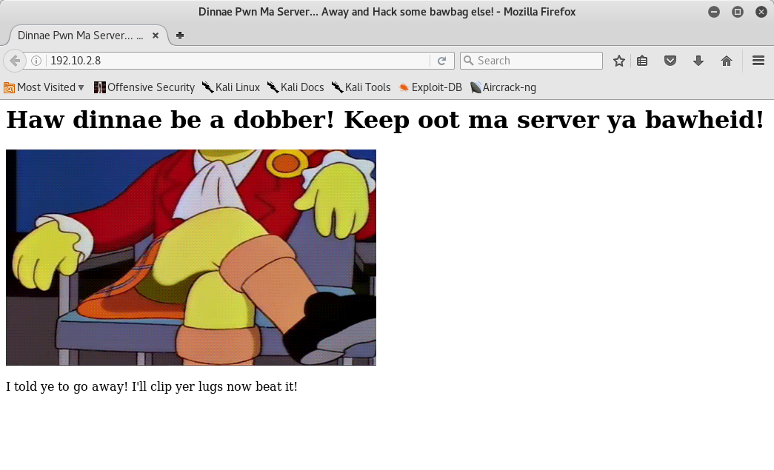Screen dimensions: 774x470
Task: Open the Offensive Security bookmark
Action: pos(144,87)
